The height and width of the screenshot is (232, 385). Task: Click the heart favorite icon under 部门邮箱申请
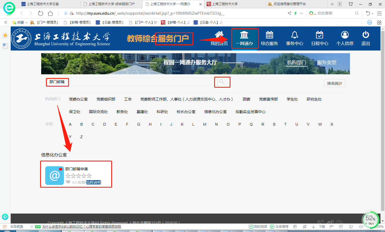(x=68, y=182)
